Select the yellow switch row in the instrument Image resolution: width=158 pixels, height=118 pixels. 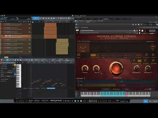coord(96,85)
